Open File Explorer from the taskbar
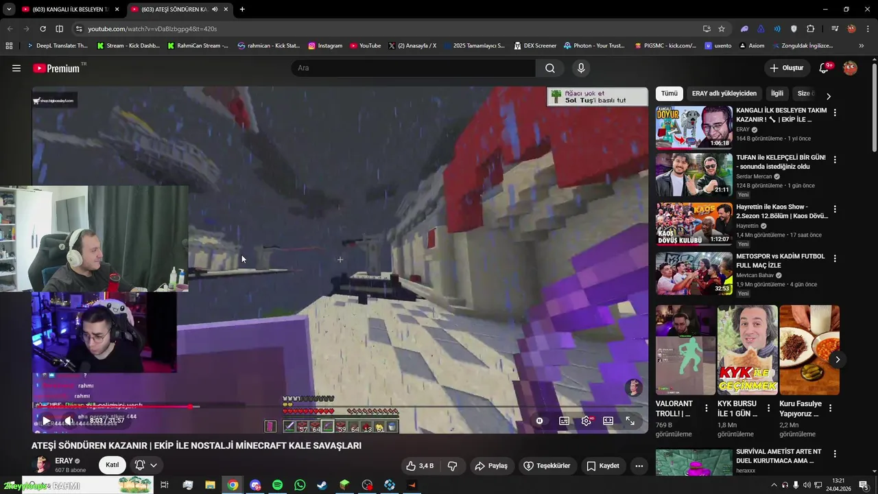This screenshot has width=878, height=494. [x=210, y=485]
